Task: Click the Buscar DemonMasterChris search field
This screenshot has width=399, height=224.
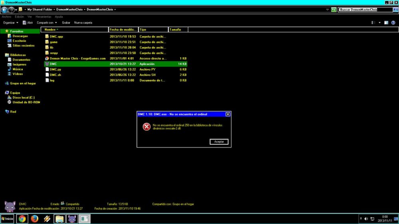Action: click(363, 10)
